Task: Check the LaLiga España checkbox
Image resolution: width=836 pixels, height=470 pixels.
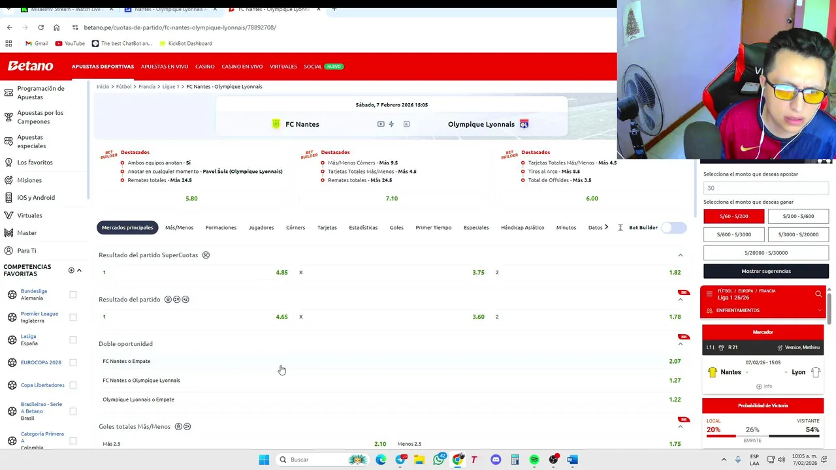Action: pos(73,339)
